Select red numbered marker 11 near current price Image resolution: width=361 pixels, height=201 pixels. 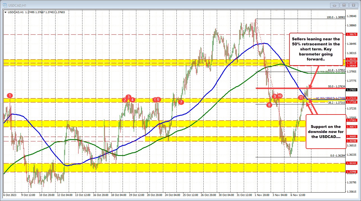(x=301, y=97)
